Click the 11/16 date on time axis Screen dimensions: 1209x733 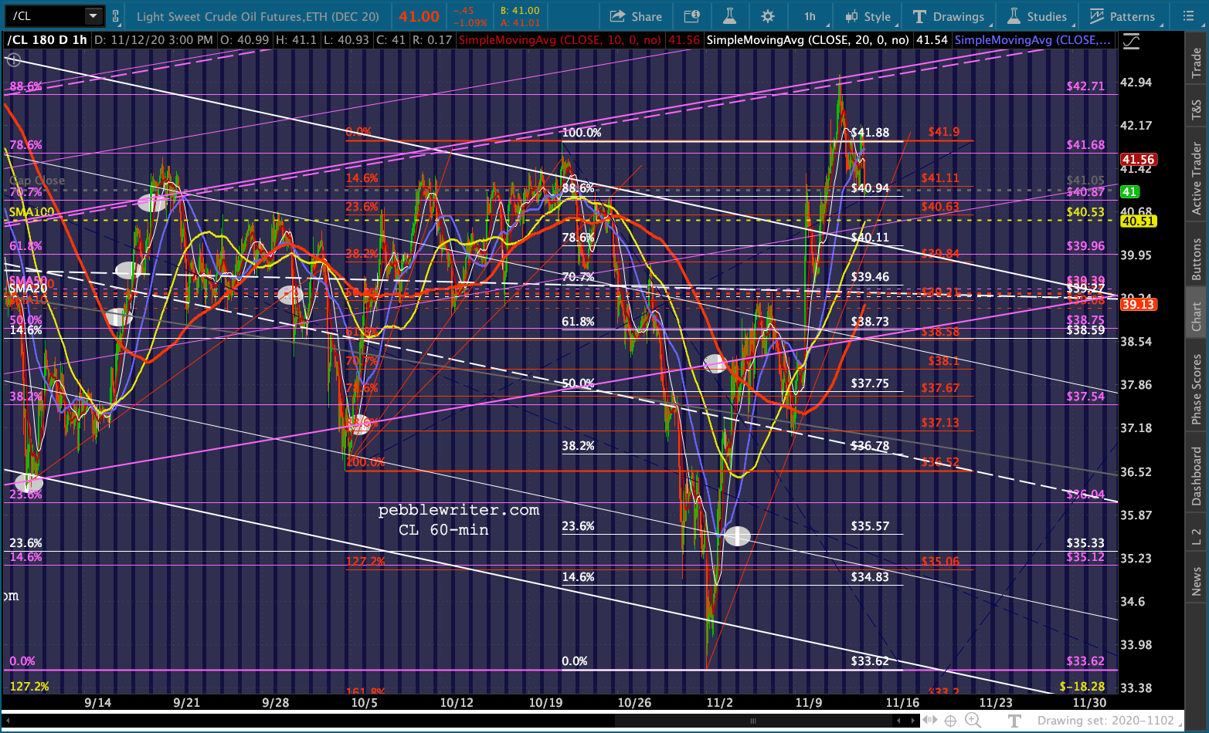coord(902,702)
